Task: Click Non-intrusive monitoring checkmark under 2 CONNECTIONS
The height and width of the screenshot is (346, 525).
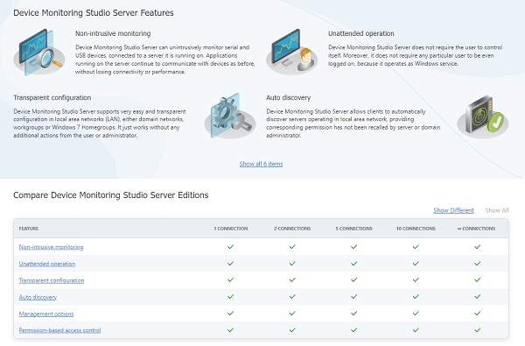Action: [292, 247]
